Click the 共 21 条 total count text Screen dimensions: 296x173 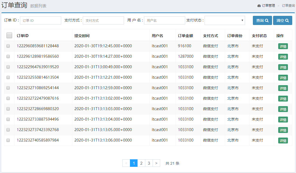[172, 163]
